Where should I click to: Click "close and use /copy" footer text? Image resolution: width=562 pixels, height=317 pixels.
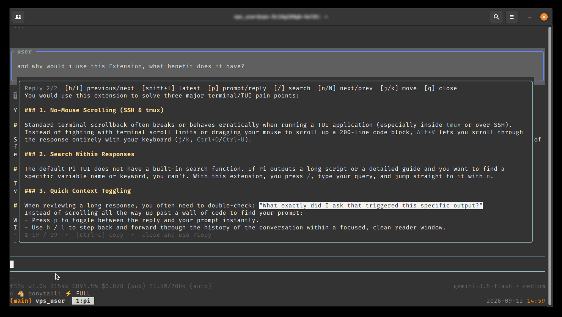point(177,235)
